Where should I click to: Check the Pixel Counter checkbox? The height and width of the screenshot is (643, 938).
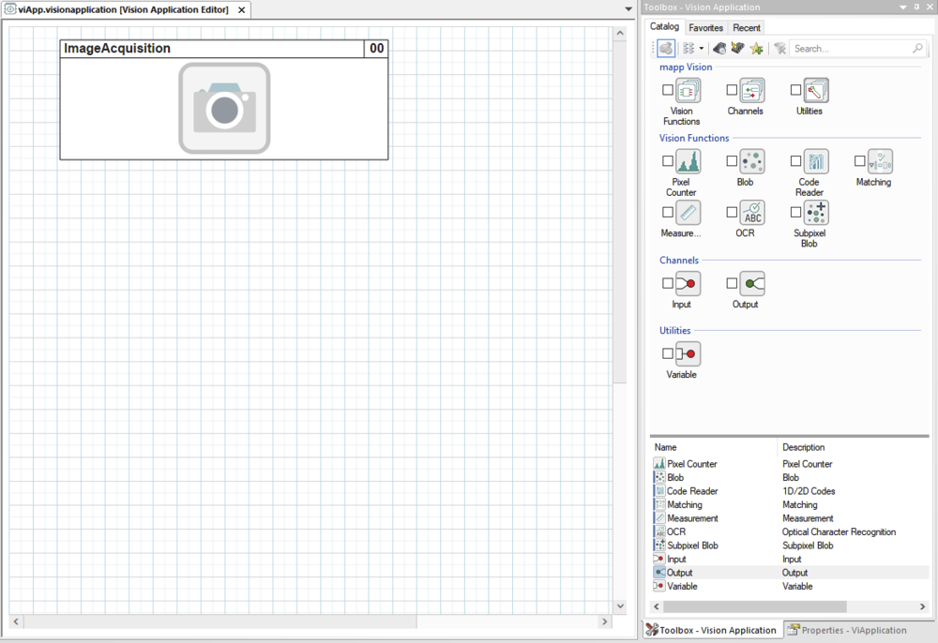coord(668,161)
